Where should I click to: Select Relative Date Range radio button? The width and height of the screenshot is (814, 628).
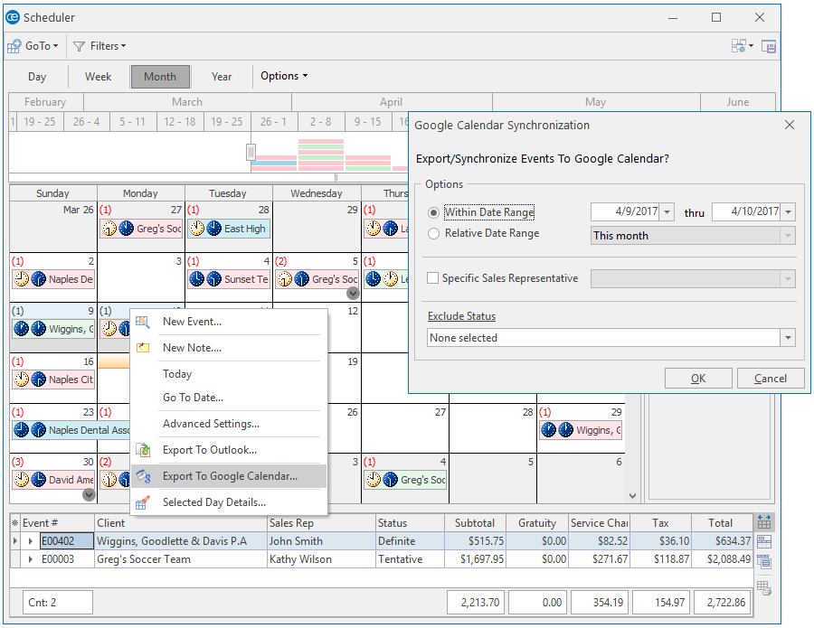pos(433,233)
